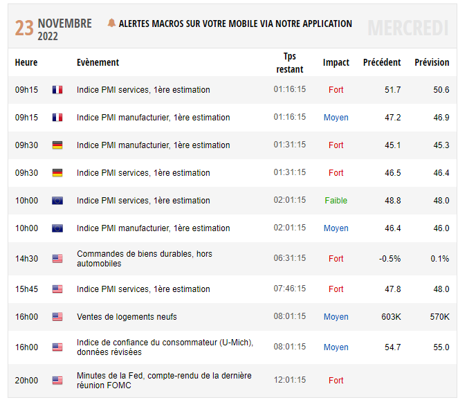Click US flag beside Commandes de biens durables

(57, 259)
